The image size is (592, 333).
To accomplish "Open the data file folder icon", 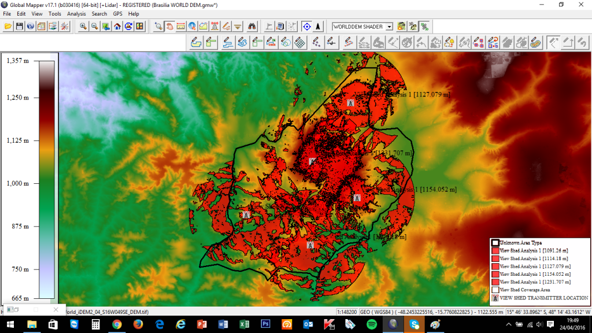I will pos(8,27).
